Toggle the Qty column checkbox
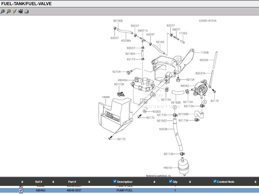The image size is (259, 194). [x=171, y=181]
